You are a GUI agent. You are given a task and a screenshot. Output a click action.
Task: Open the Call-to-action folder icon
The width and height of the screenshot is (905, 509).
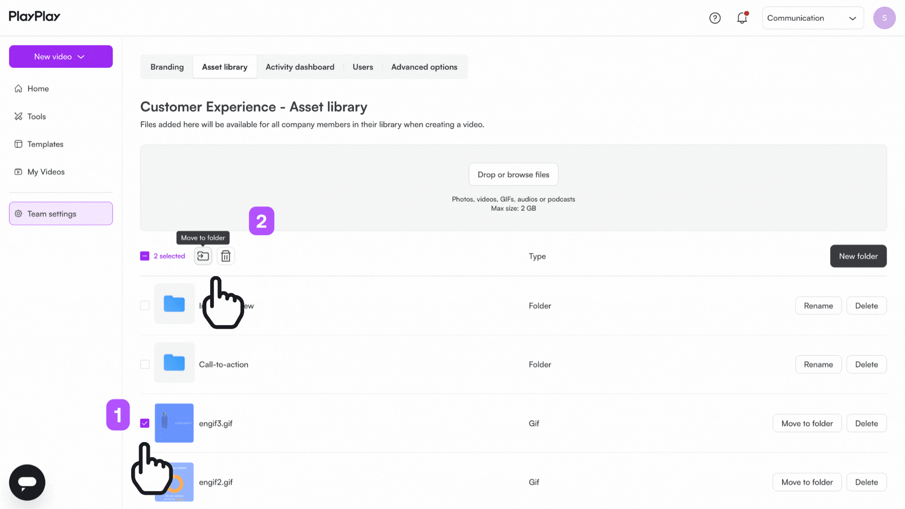174,363
